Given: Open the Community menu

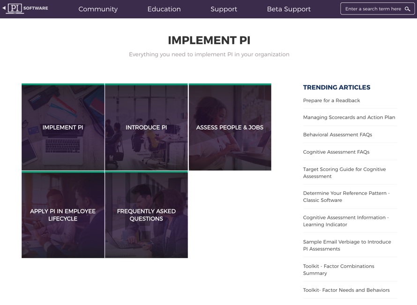Looking at the screenshot, I should coord(98,9).
